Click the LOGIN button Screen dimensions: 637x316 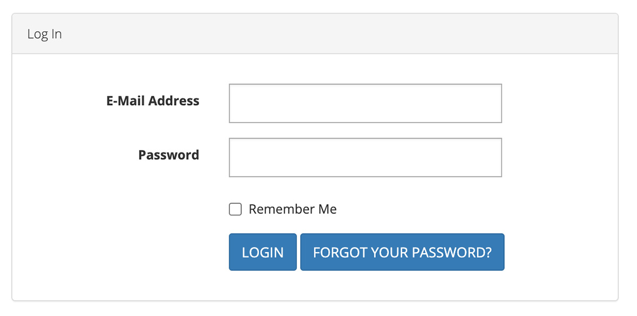tap(263, 252)
